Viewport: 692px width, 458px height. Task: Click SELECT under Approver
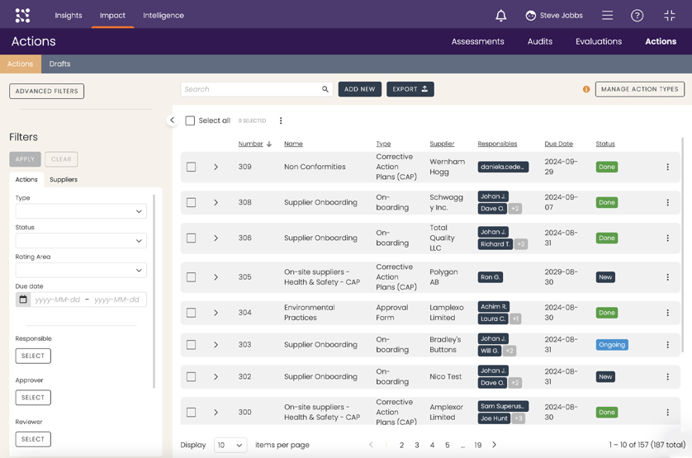pos(33,398)
